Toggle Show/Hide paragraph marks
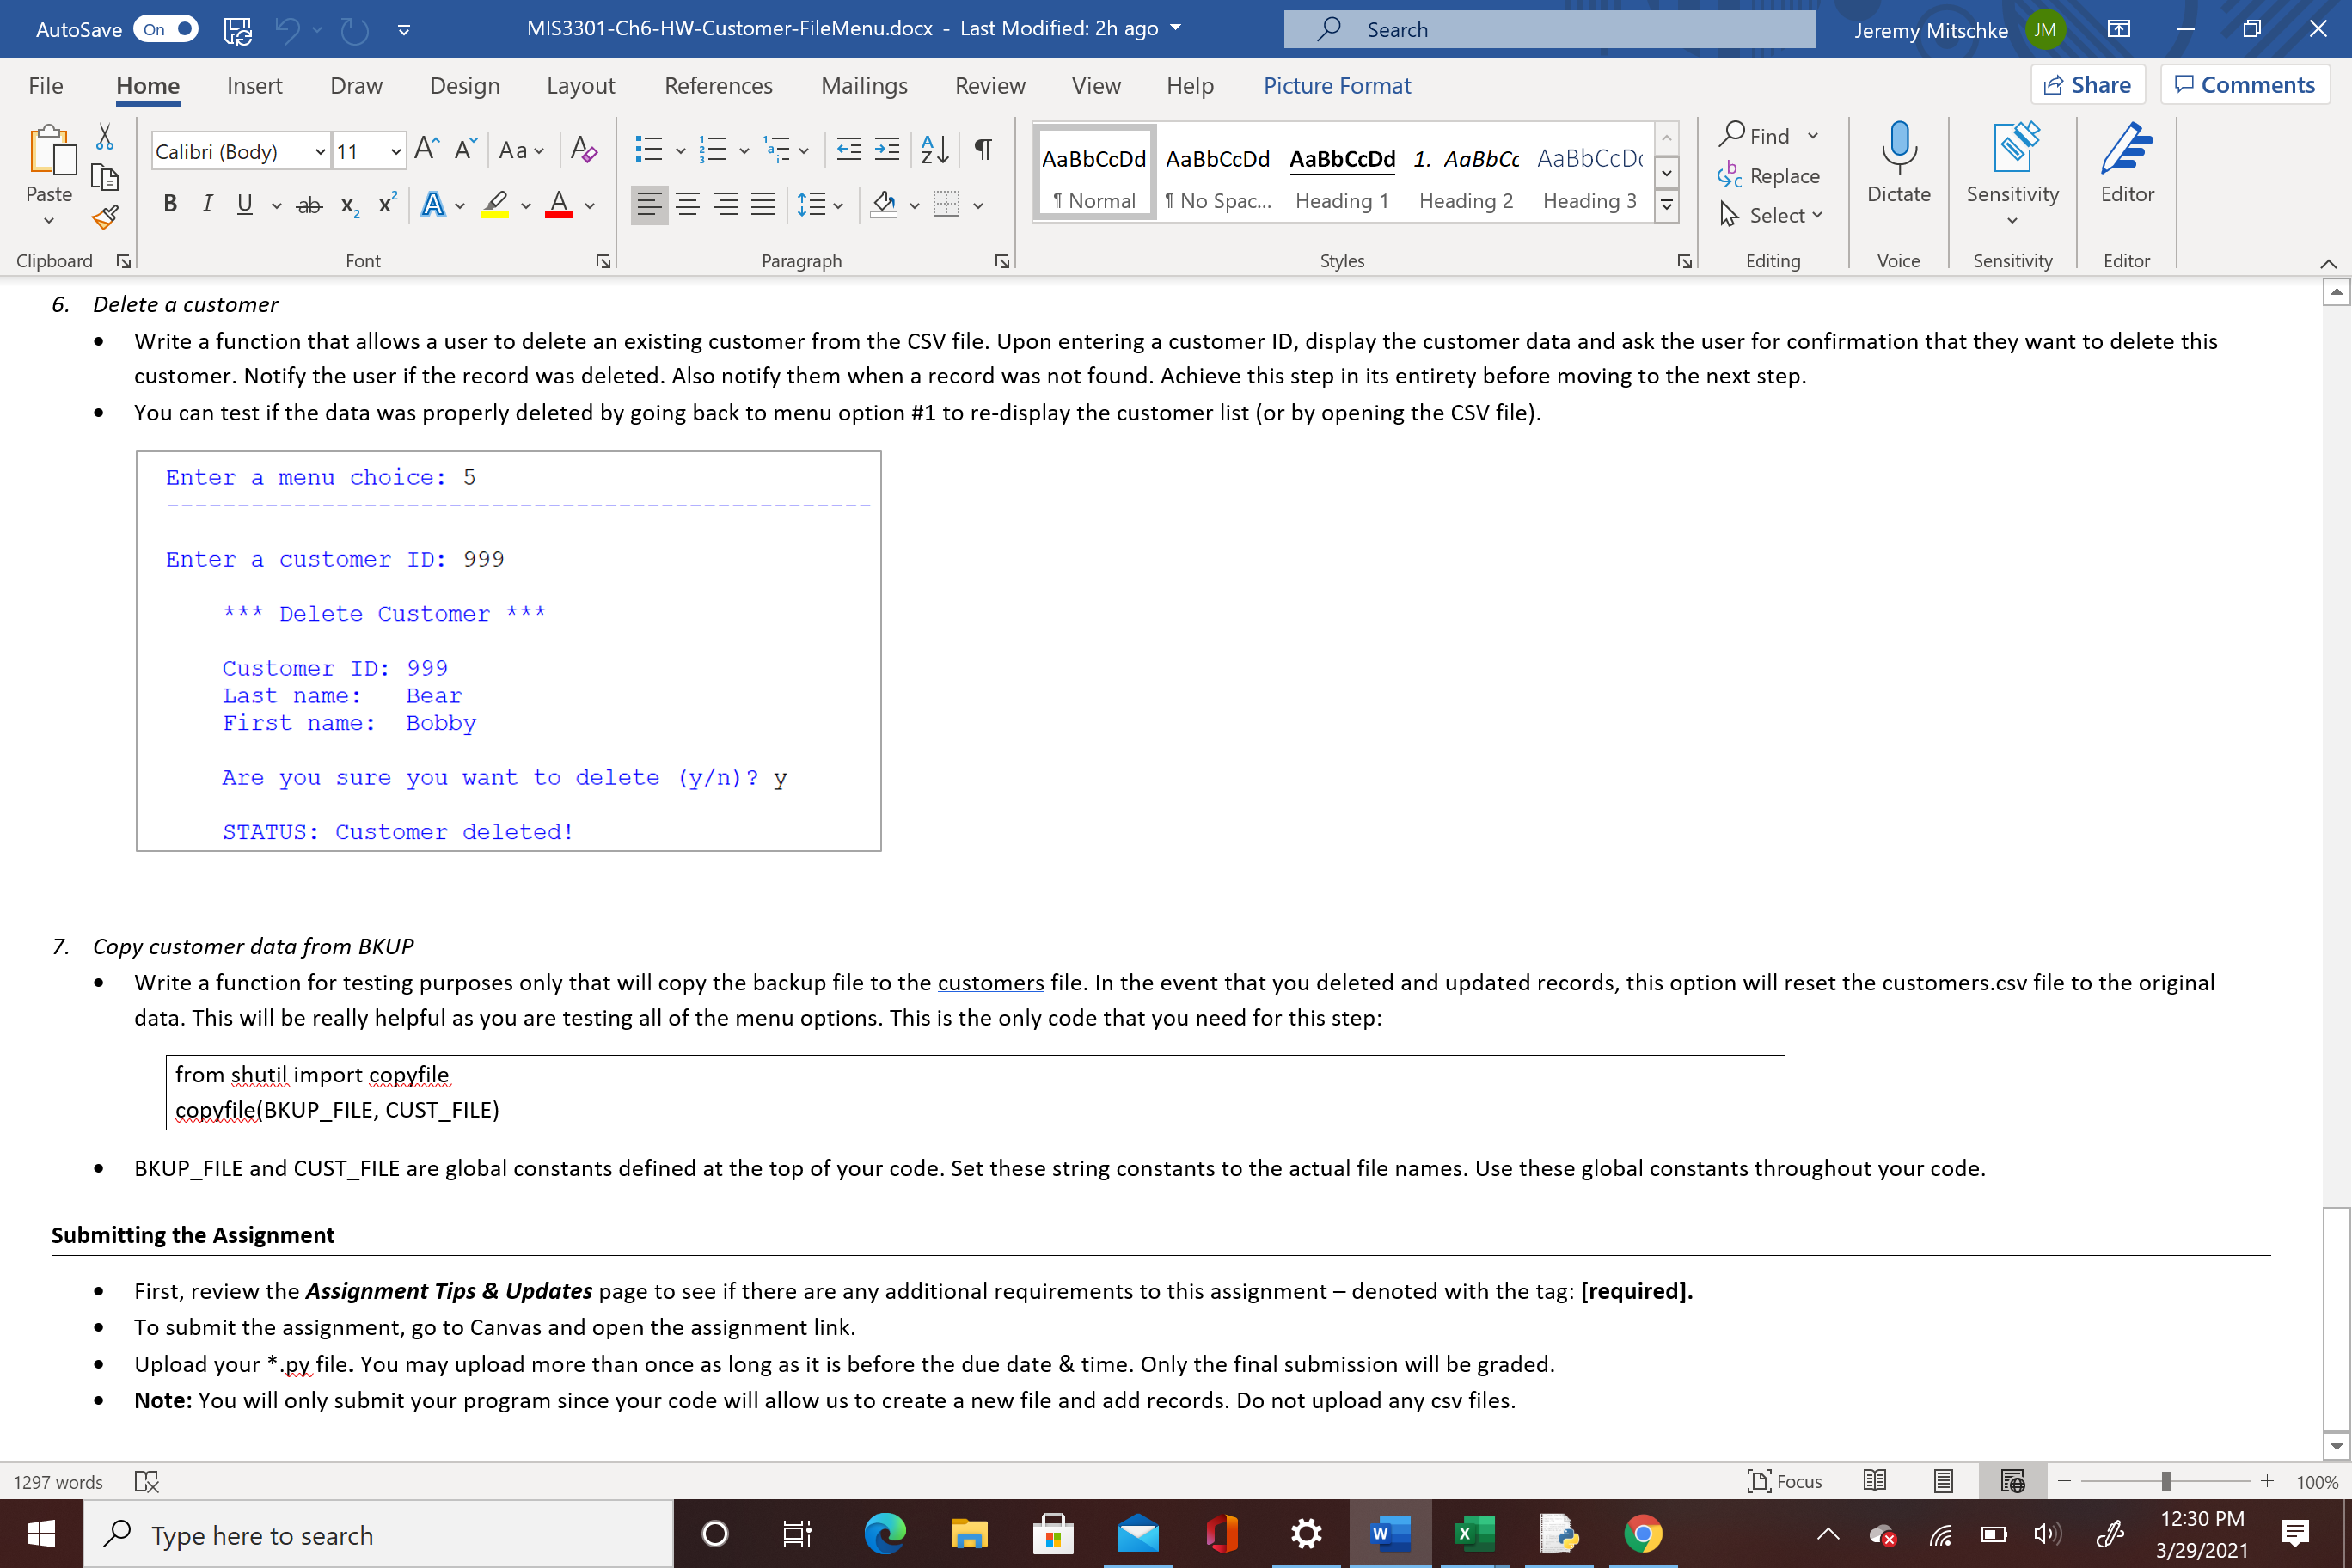 pos(983,150)
